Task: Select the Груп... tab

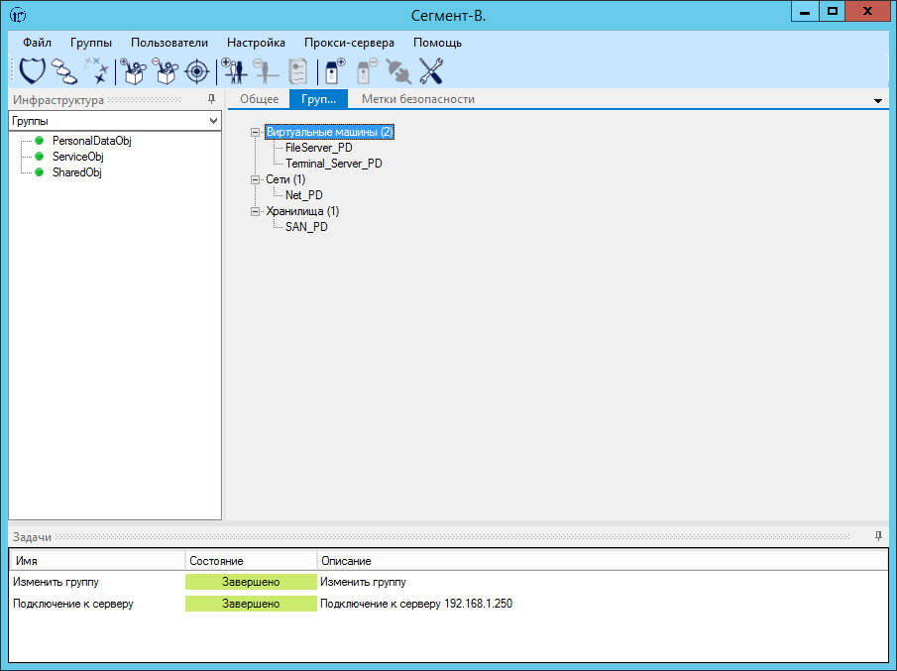Action: point(318,99)
